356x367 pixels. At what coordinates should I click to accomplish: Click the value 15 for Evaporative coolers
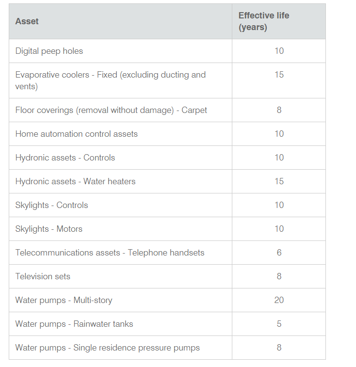click(x=279, y=75)
